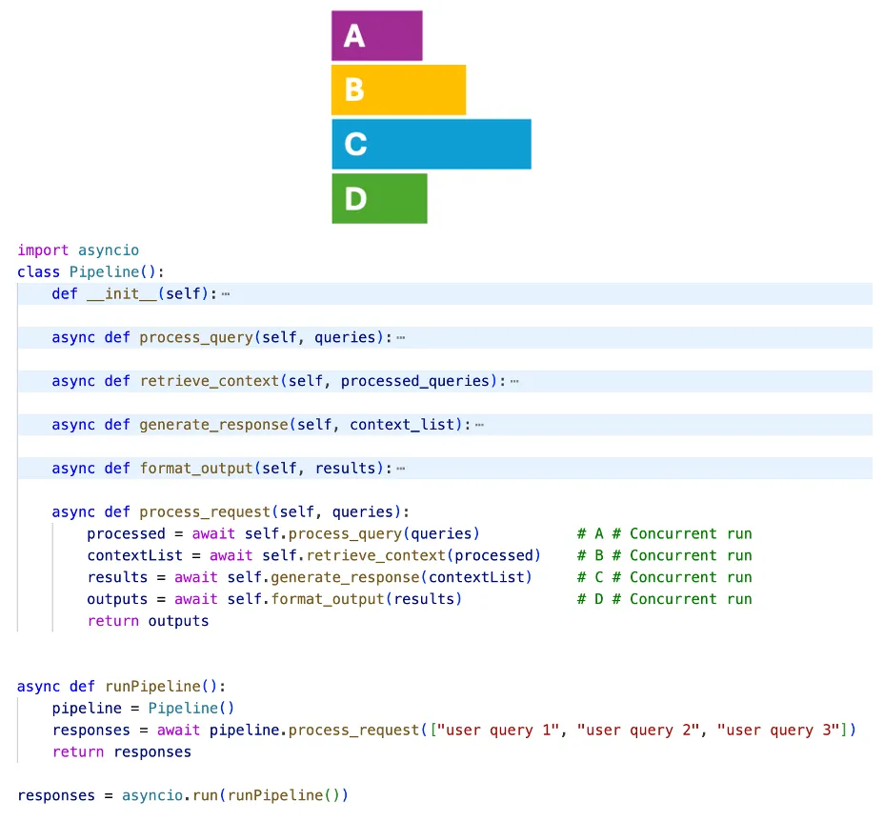
Task: Click the green bar labeled D
Action: pos(379,198)
